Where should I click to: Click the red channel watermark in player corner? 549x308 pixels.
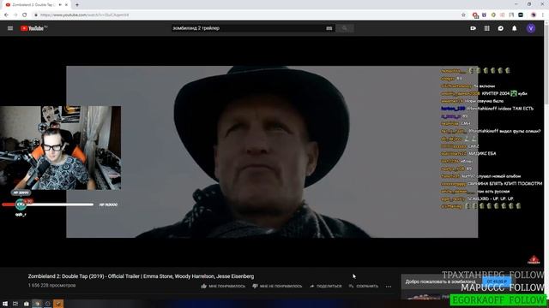(534, 259)
